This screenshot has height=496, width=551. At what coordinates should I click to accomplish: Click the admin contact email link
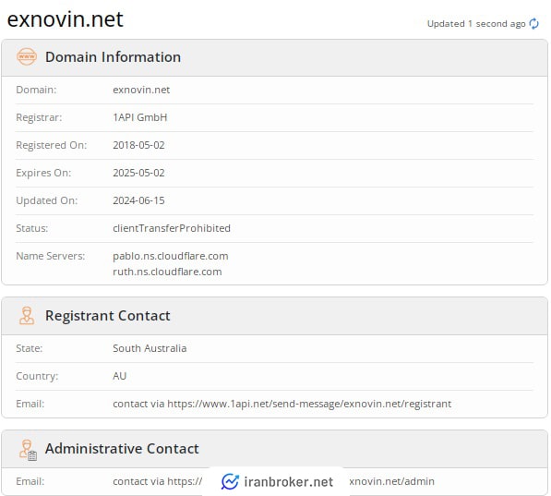click(273, 481)
